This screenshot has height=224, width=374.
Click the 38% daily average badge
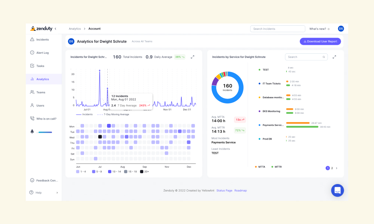click(x=180, y=57)
